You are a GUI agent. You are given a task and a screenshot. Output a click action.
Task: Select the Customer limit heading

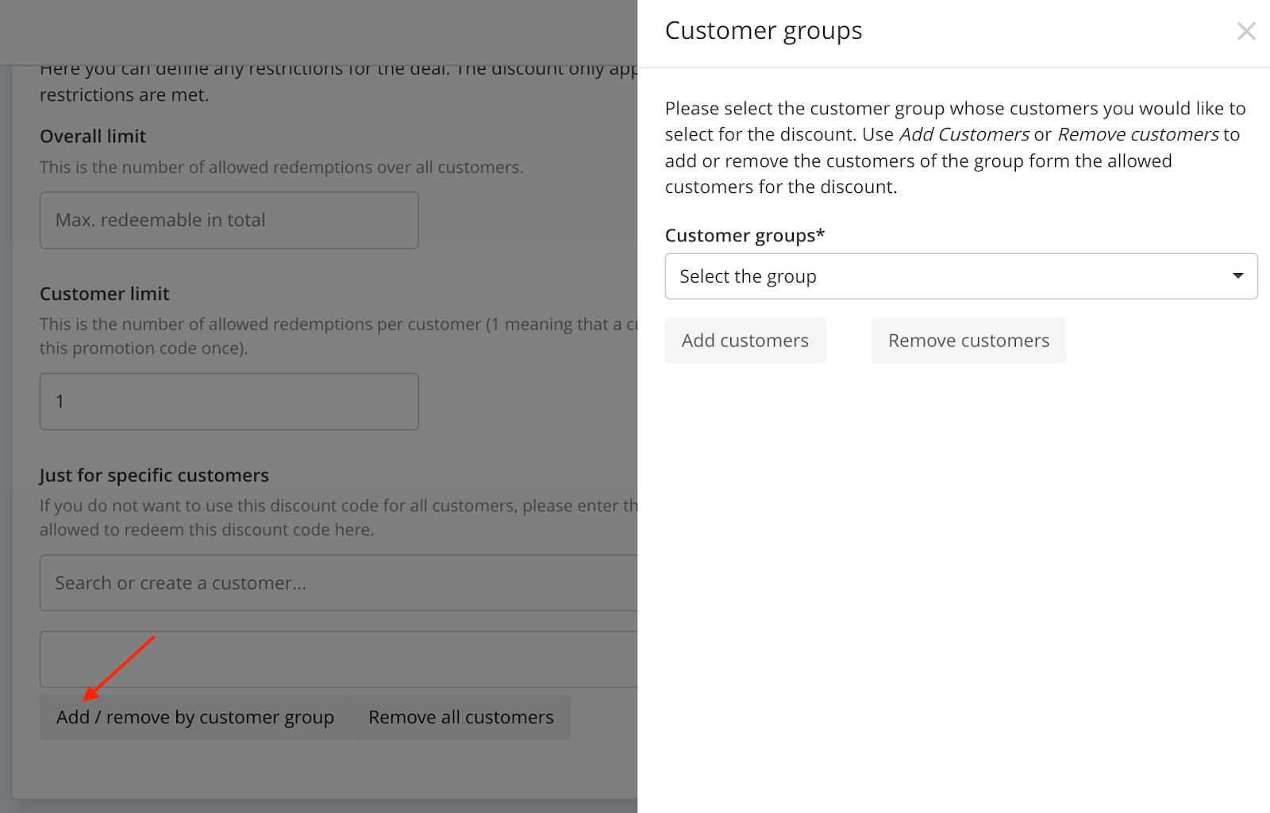(104, 294)
